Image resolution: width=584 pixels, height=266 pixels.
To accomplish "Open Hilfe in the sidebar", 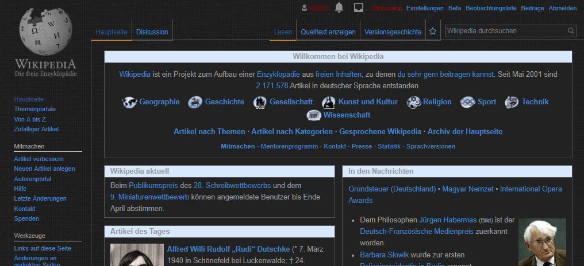I will click(x=20, y=189).
